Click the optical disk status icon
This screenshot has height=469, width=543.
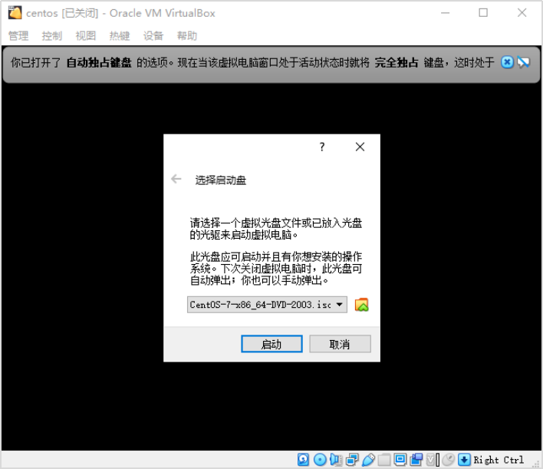pos(320,460)
